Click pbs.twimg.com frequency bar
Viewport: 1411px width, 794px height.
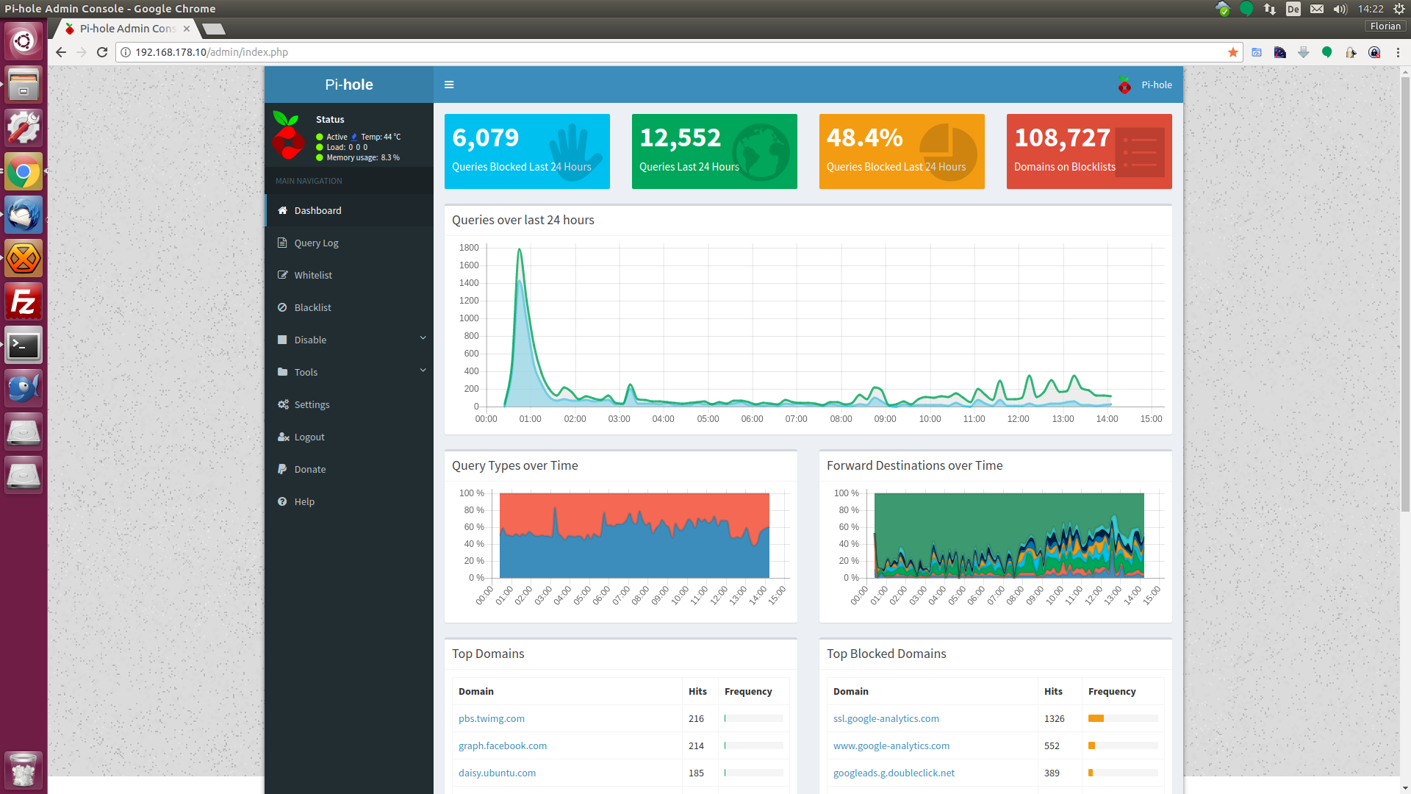(754, 718)
